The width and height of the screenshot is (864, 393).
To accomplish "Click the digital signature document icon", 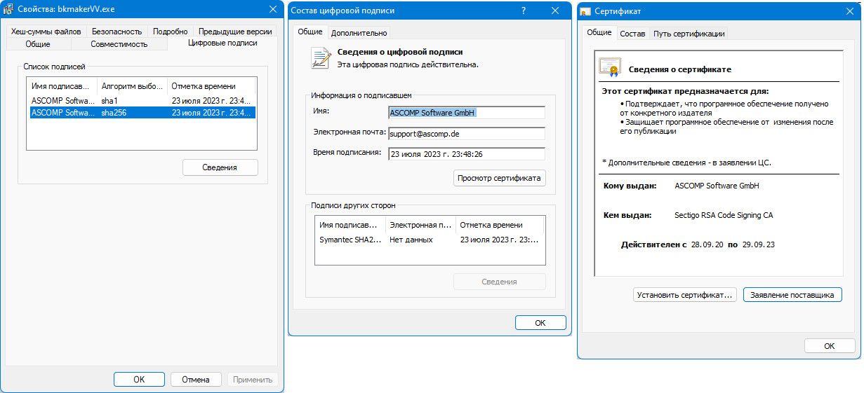I will tap(321, 58).
